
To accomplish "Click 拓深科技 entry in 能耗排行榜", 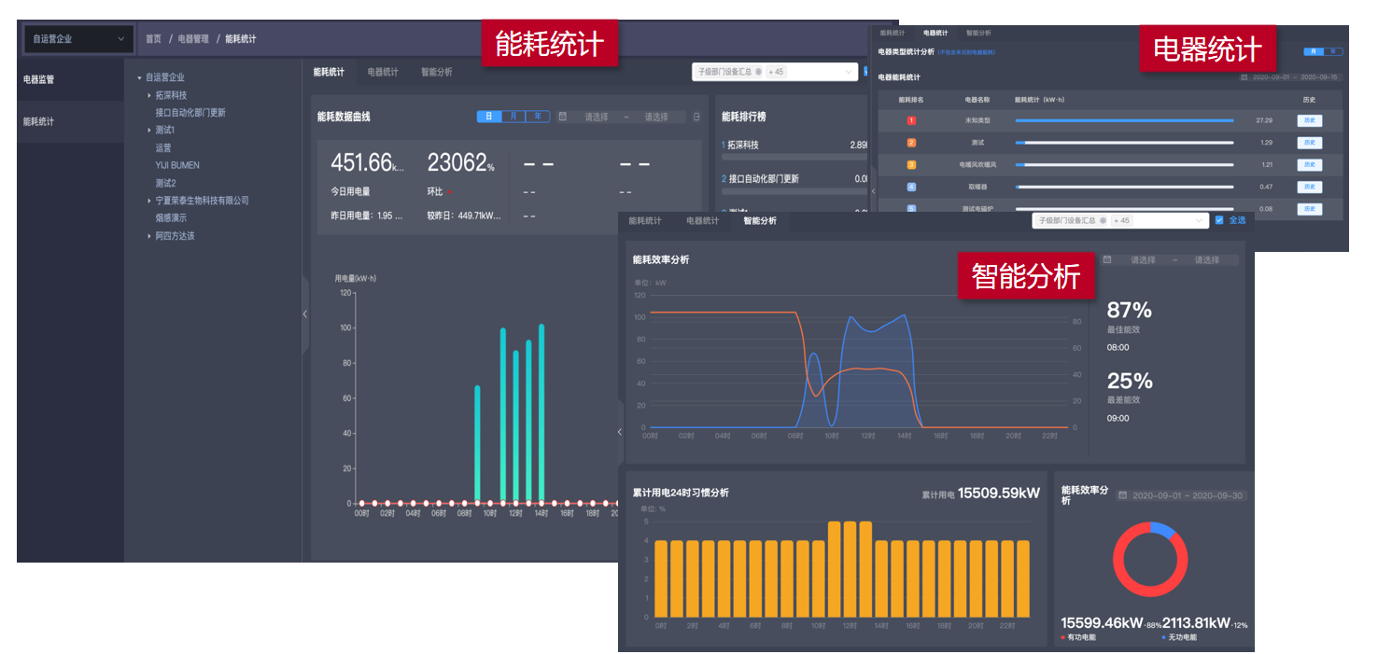I will (742, 146).
